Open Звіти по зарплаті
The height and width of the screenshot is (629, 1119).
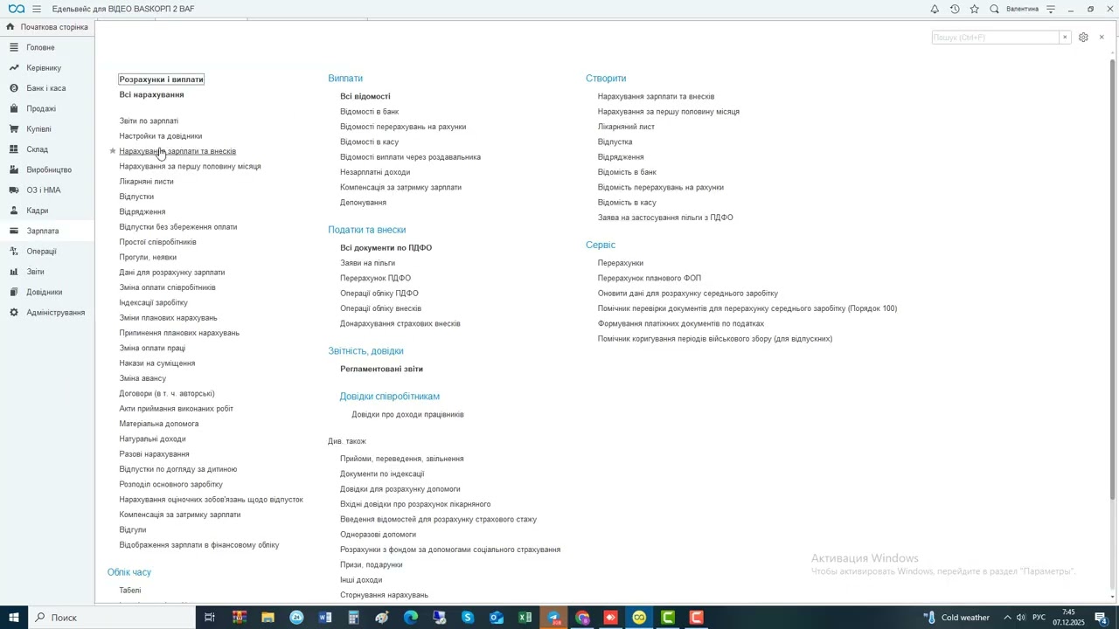pyautogui.click(x=149, y=121)
